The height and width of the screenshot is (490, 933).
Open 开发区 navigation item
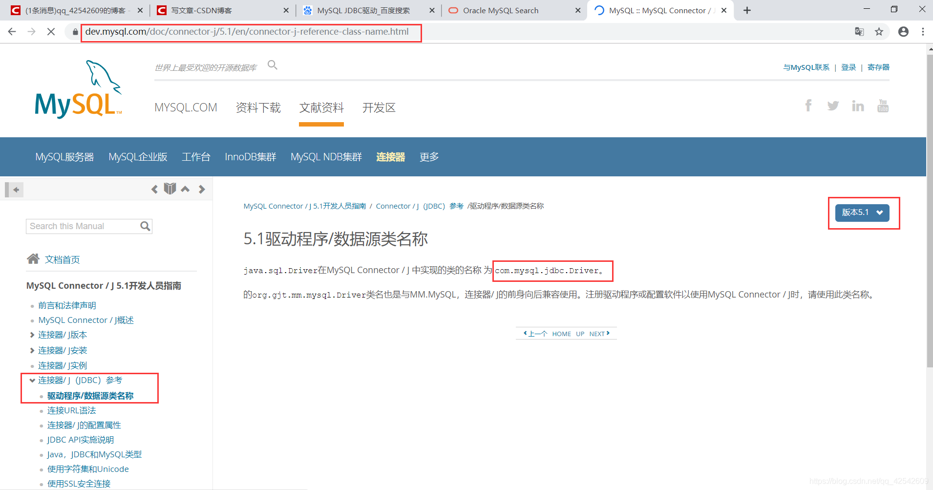click(x=379, y=107)
